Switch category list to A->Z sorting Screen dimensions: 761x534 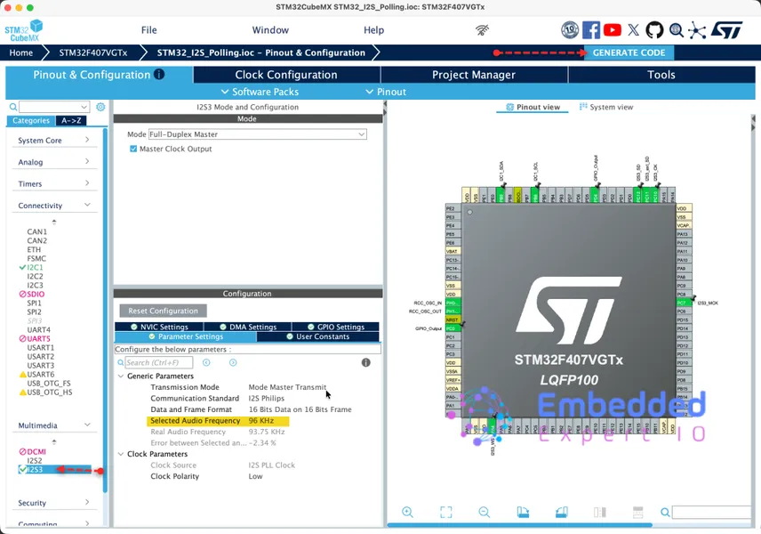point(71,120)
